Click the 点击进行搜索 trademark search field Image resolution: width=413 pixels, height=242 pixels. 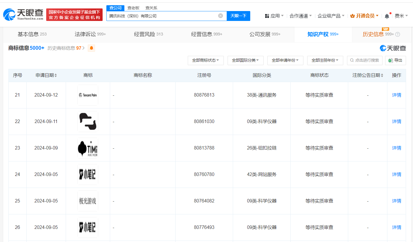click(x=365, y=60)
